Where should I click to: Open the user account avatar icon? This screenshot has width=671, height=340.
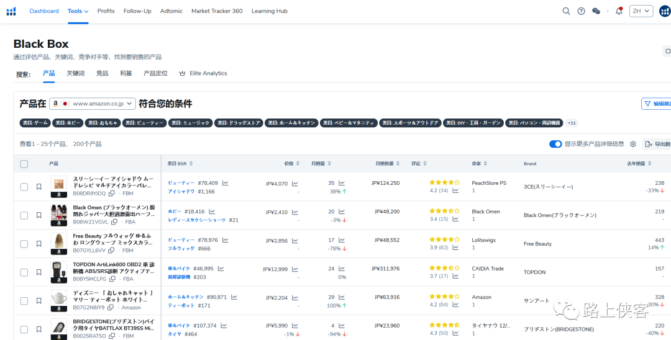[x=665, y=11]
